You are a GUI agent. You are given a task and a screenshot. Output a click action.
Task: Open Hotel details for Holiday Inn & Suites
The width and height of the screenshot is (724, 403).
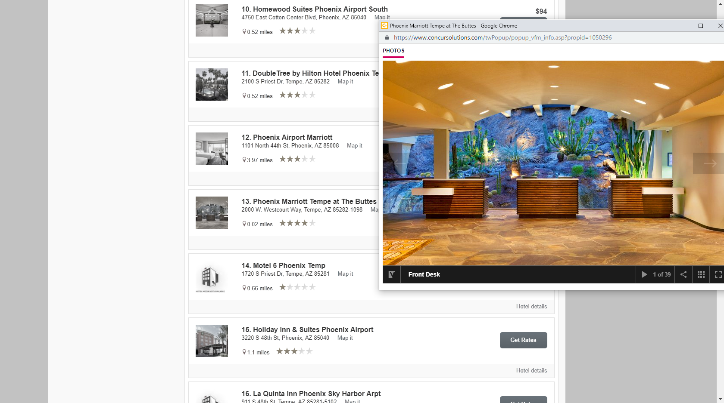click(531, 371)
